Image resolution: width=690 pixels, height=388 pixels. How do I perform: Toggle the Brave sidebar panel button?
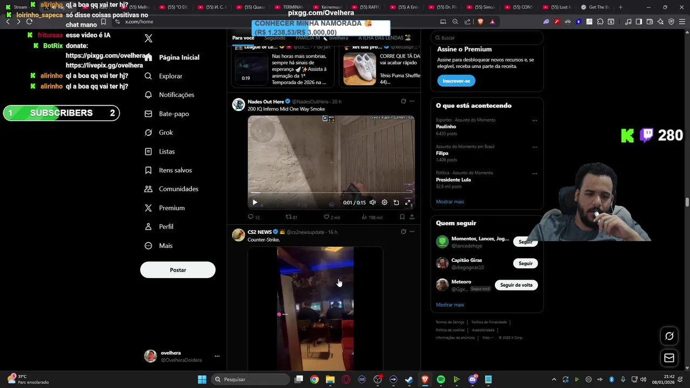pos(639,22)
